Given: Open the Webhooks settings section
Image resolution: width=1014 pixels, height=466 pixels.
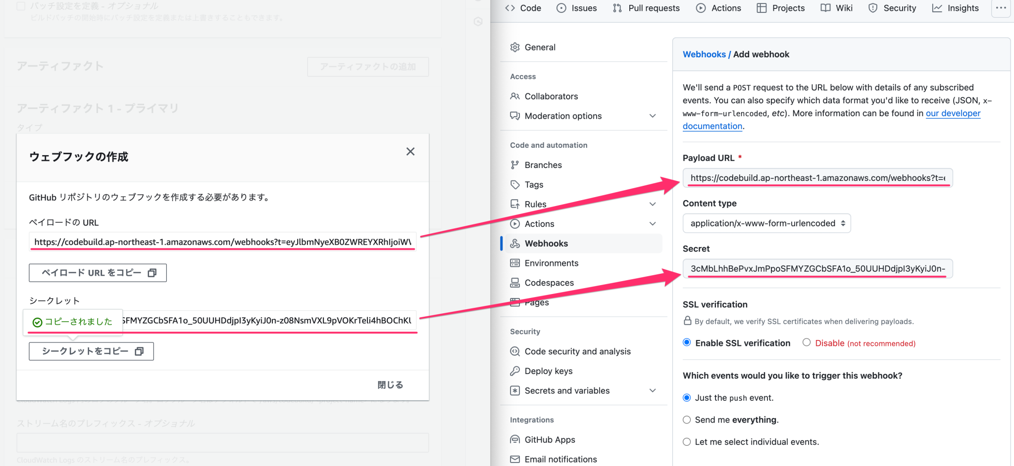Looking at the screenshot, I should pyautogui.click(x=546, y=243).
